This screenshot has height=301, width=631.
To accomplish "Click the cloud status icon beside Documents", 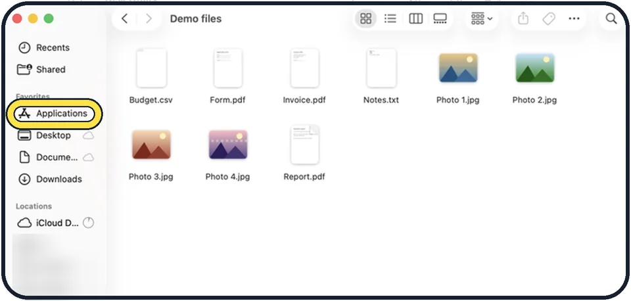I will pos(88,157).
